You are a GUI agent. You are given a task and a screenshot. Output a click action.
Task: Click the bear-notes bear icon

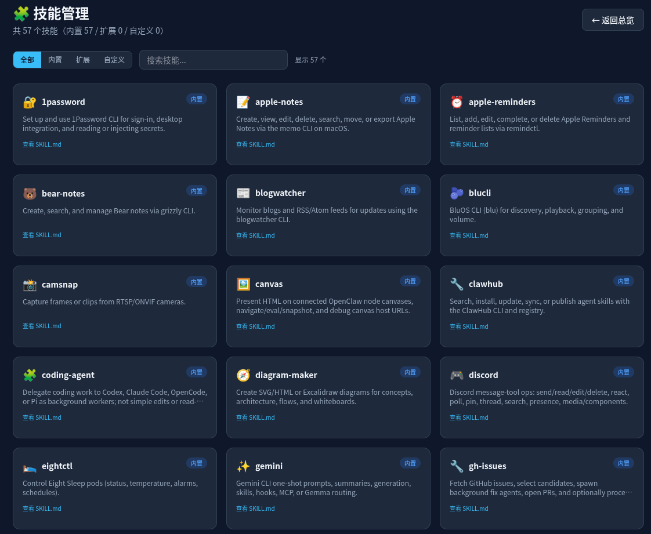[30, 193]
